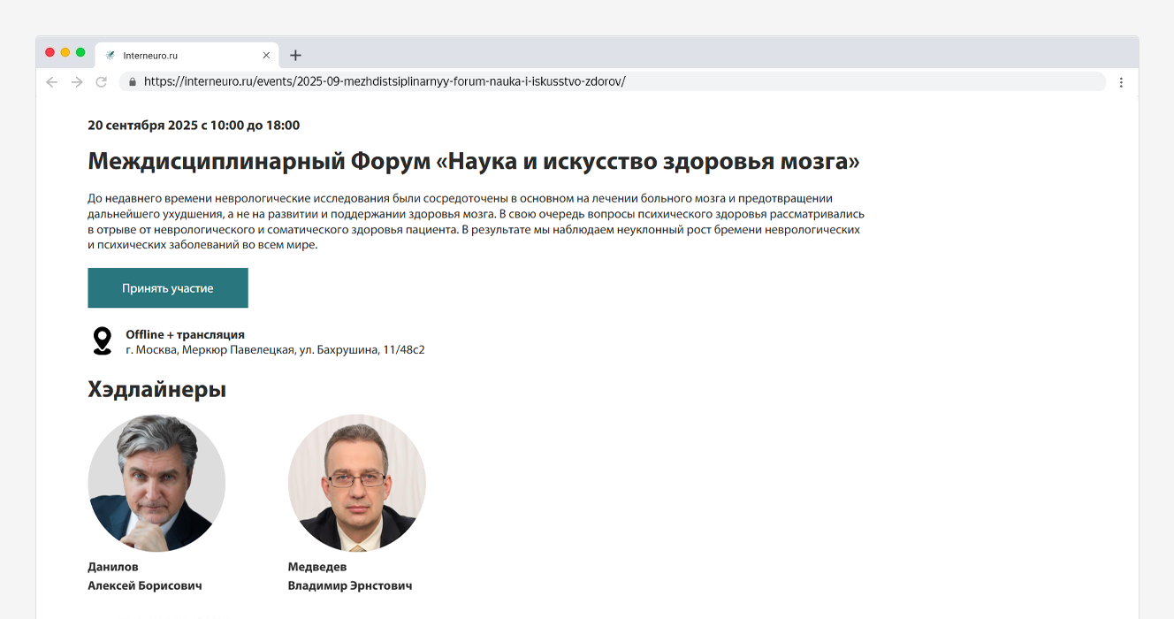The height and width of the screenshot is (619, 1174).
Task: Click the back navigation arrow
Action: (x=51, y=81)
